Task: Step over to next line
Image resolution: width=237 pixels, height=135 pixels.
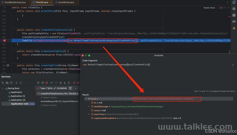Action: click(60, 83)
